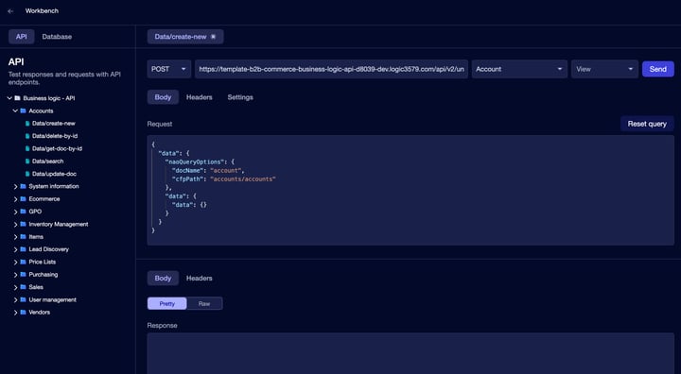
Task: Expand the Price Lists chevron
Action: [15, 262]
